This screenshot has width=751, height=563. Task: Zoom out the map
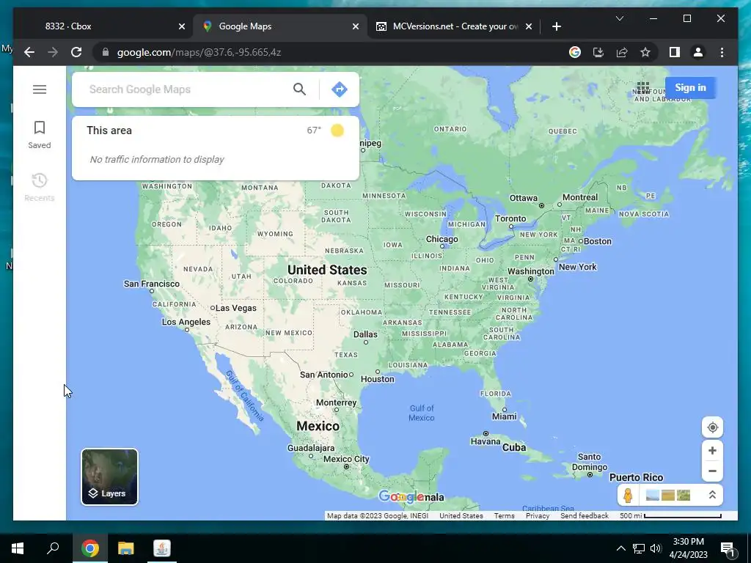tap(712, 471)
